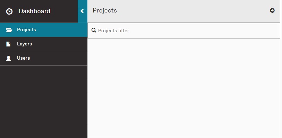Click the Projects panel header title
This screenshot has height=138, width=282.
(105, 10)
